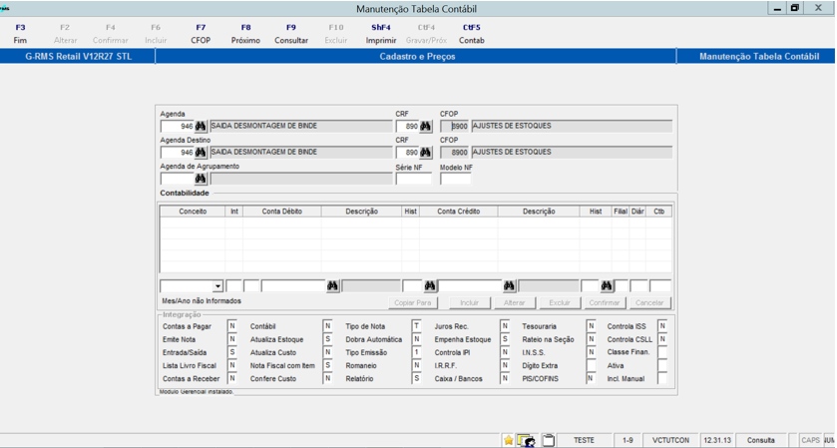Open Agenda Destino lookup binoculars
This screenshot has height=448, width=837.
(201, 153)
